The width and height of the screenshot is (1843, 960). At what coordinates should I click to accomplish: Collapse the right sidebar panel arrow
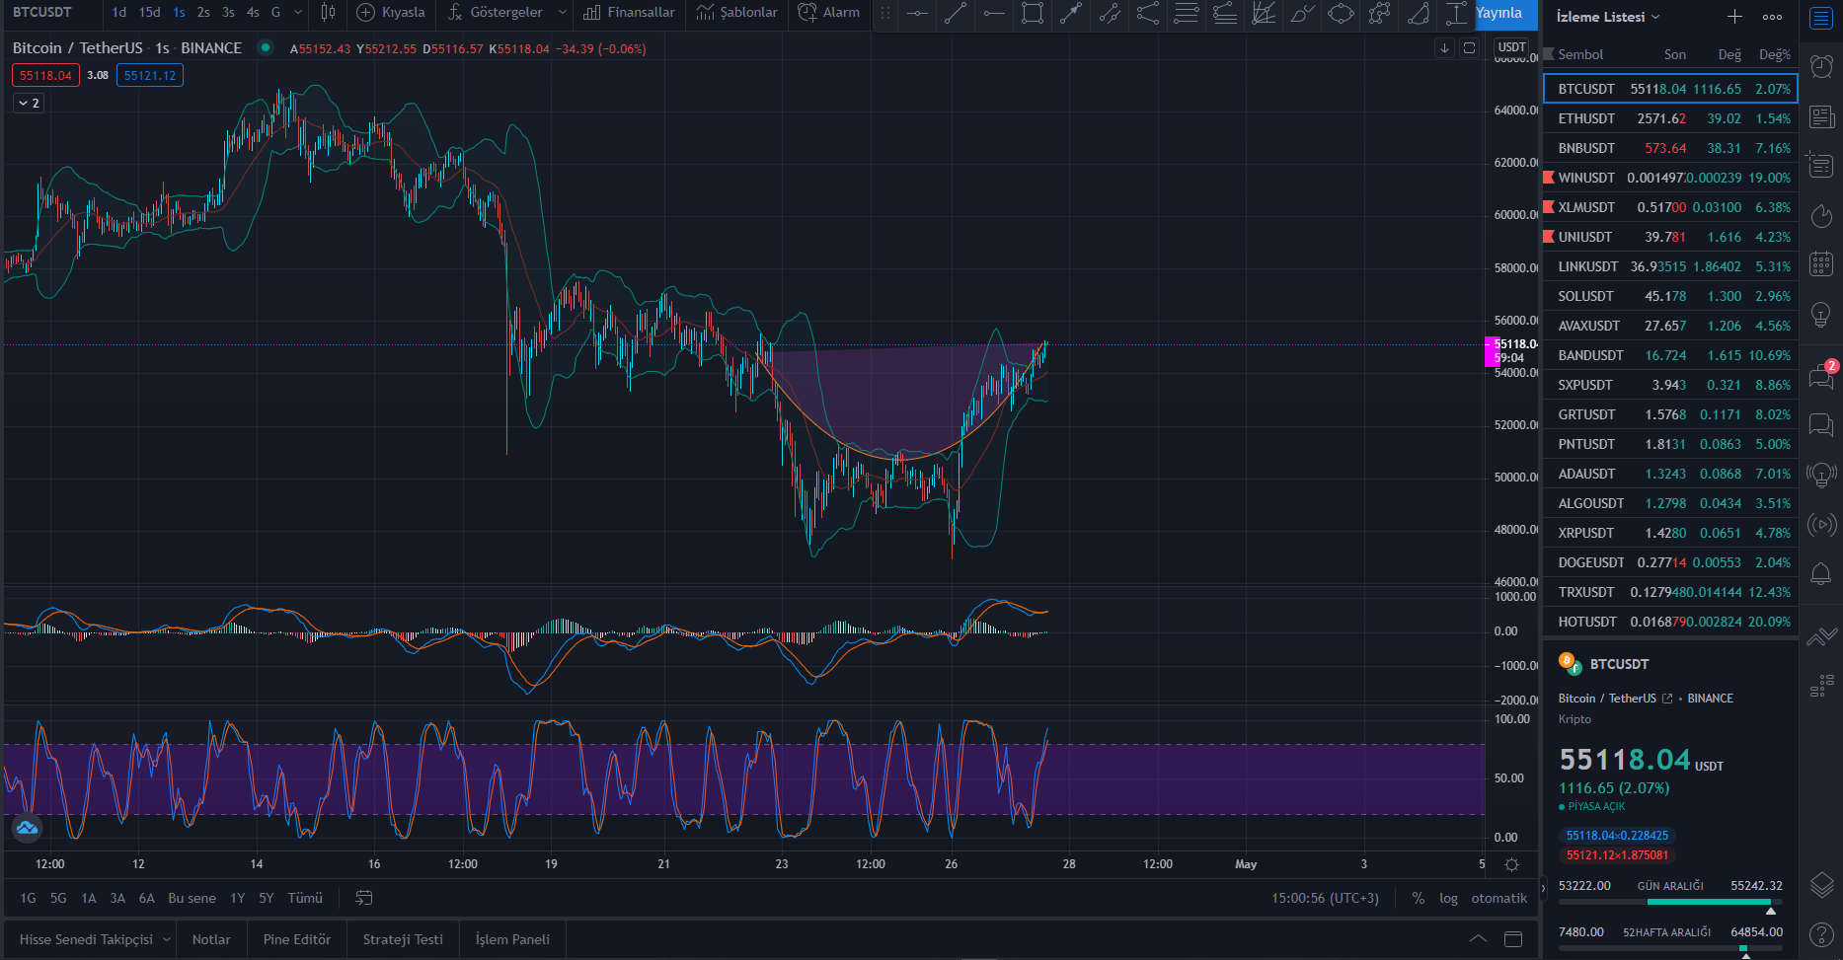(1543, 889)
